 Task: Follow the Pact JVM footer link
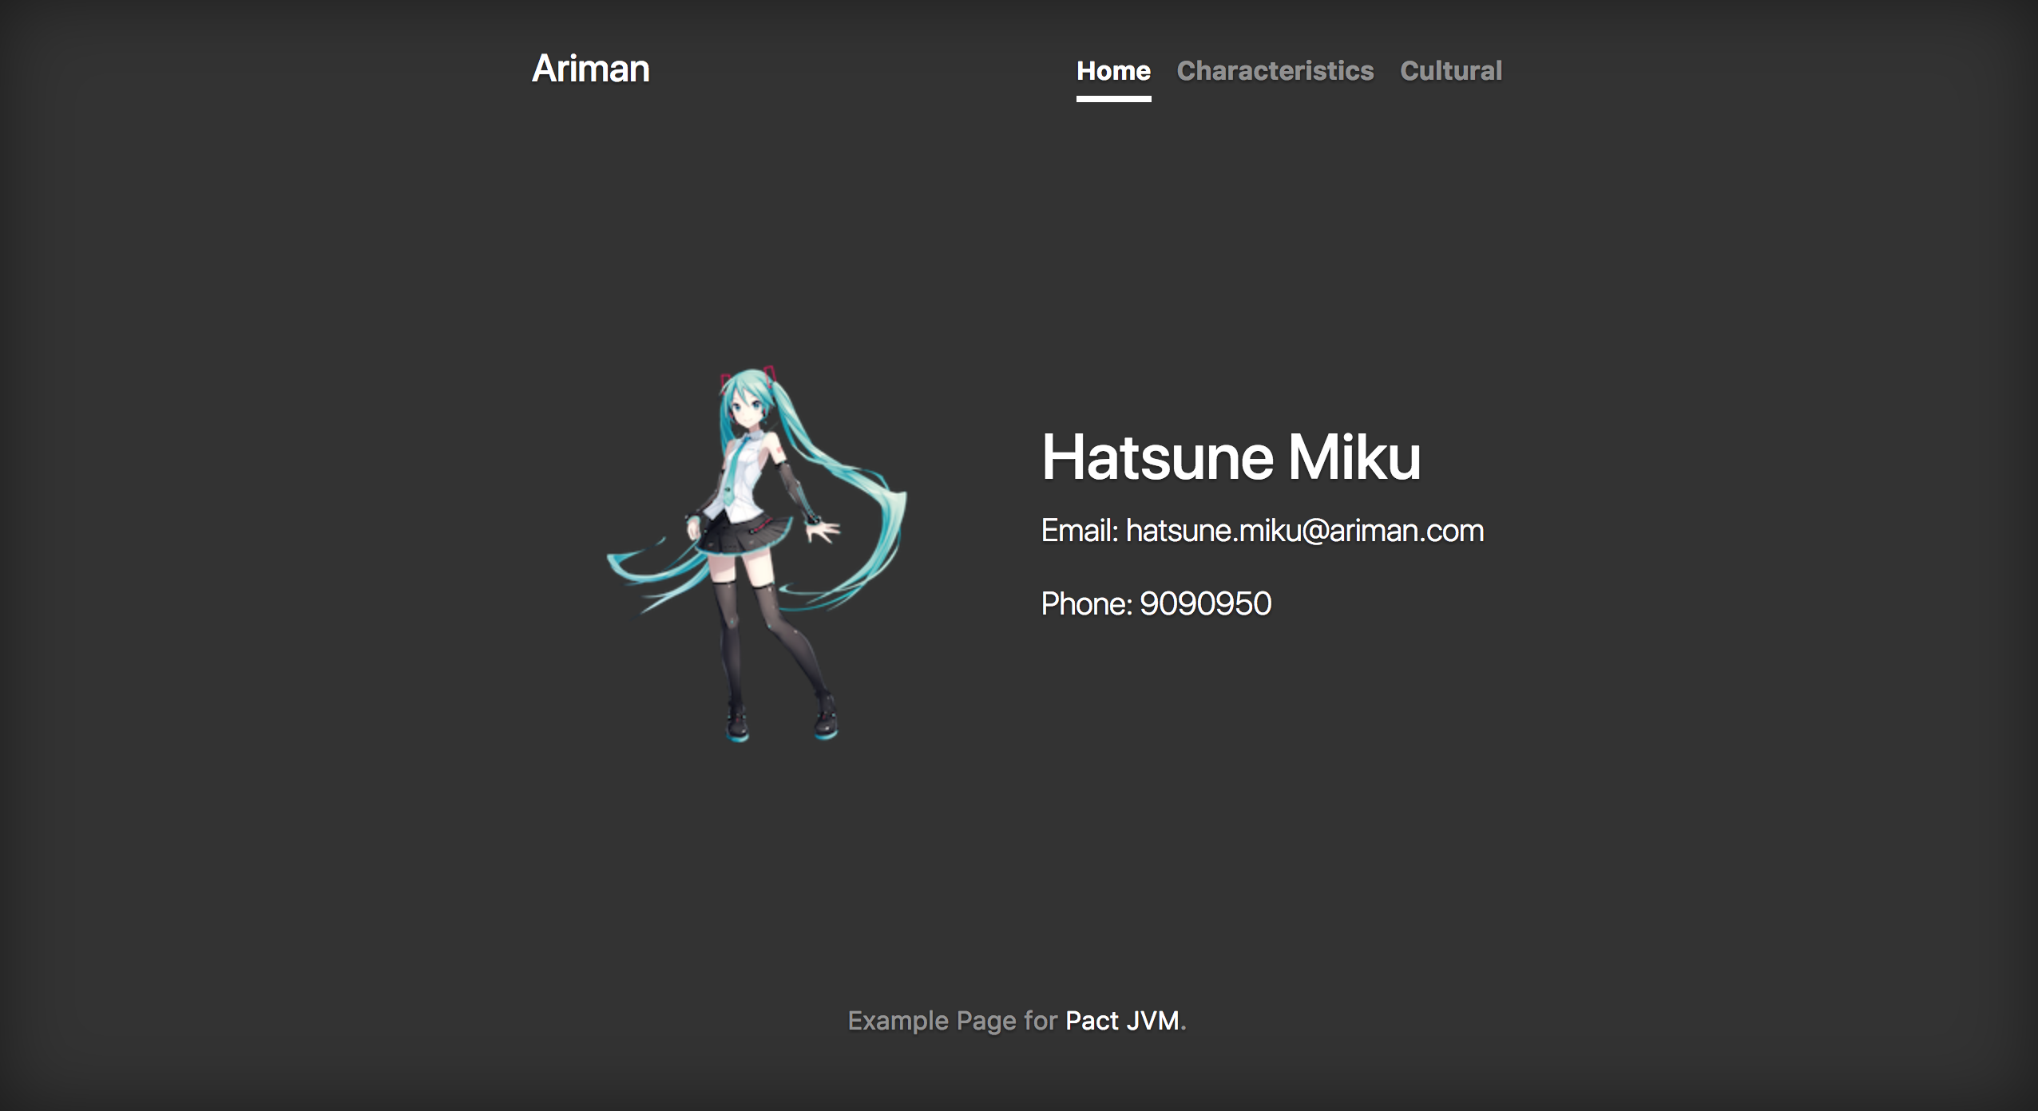tap(1123, 1021)
